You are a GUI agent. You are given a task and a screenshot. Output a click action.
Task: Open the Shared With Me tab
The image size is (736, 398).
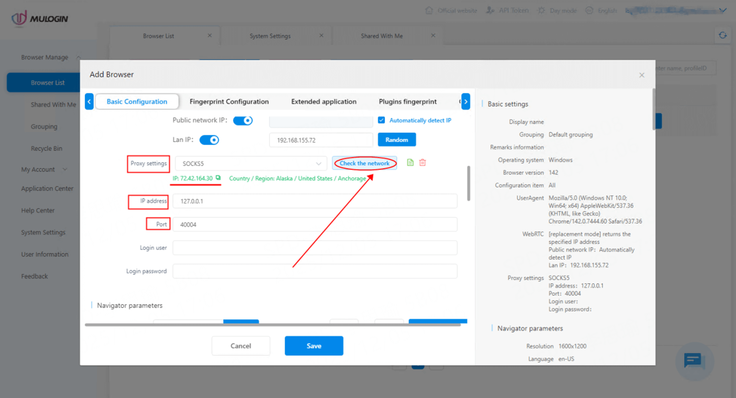[381, 35]
